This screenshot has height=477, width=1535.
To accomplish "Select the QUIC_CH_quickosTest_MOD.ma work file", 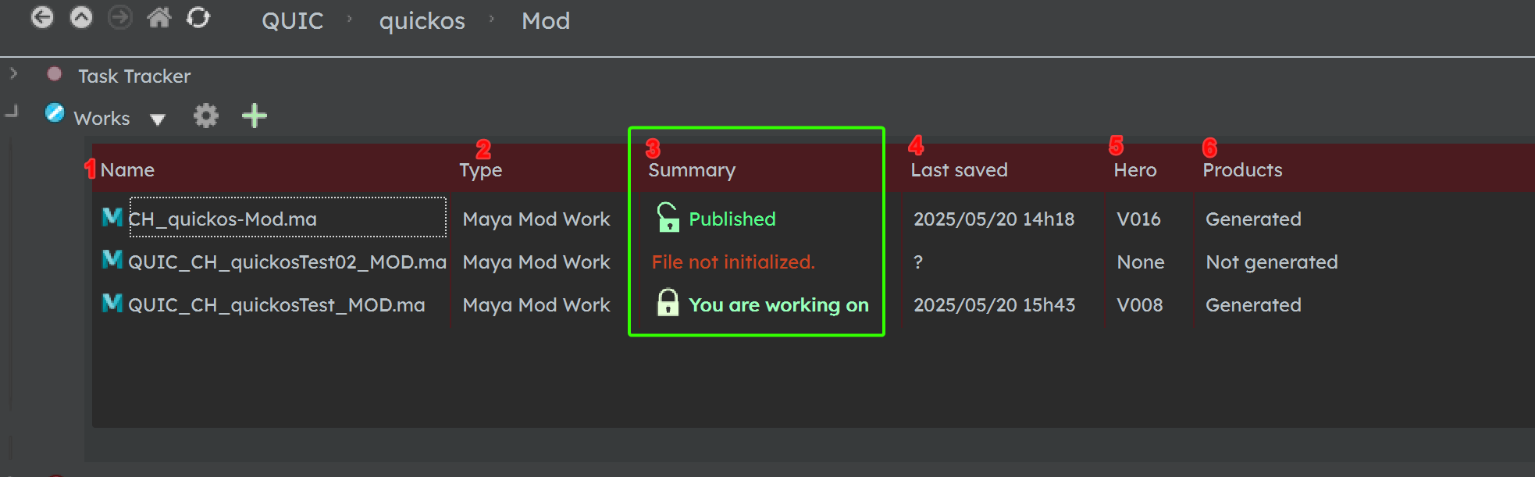I will click(x=276, y=305).
